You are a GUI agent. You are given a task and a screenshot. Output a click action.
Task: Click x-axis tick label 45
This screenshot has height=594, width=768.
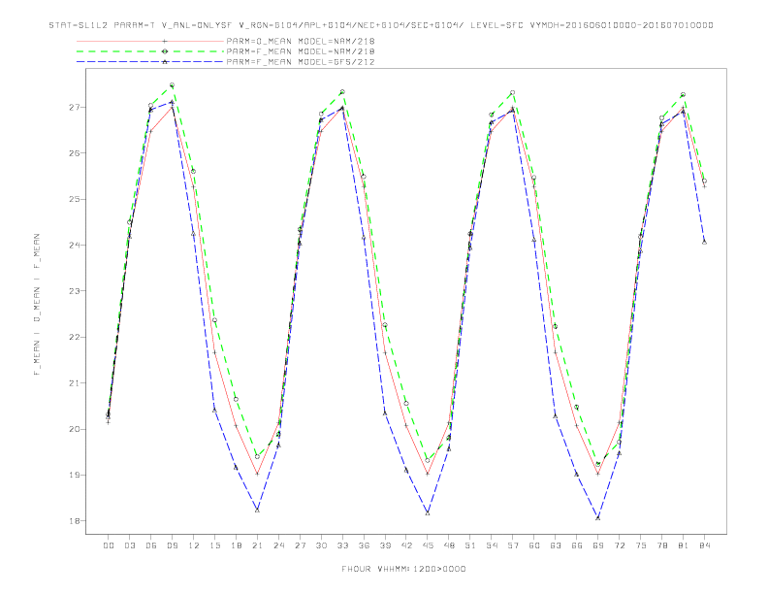(428, 545)
